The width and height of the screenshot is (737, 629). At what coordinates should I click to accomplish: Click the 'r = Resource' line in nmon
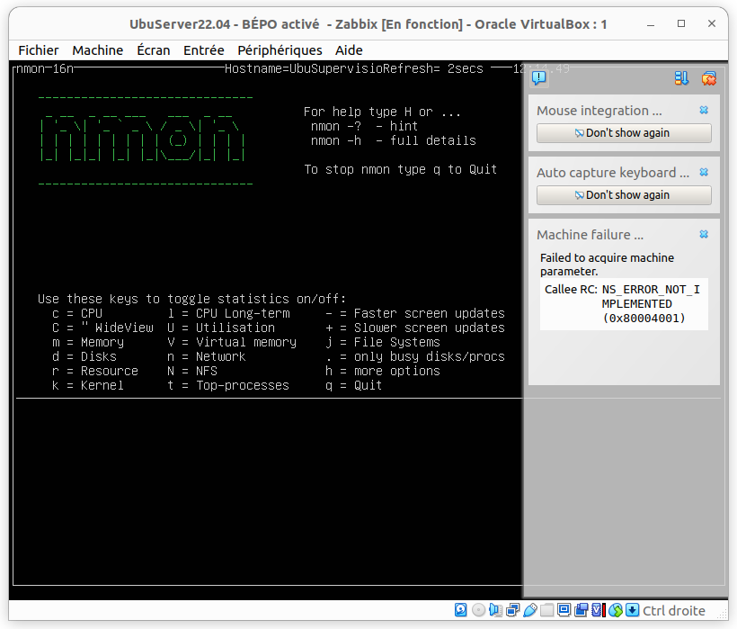95,371
